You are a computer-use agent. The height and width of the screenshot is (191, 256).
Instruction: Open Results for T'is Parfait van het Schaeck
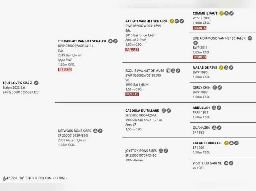coord(65,70)
